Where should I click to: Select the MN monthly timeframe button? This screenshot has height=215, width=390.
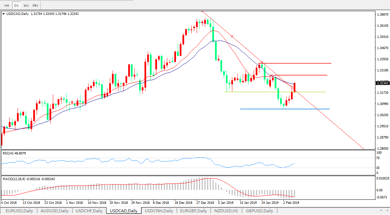point(35,5)
